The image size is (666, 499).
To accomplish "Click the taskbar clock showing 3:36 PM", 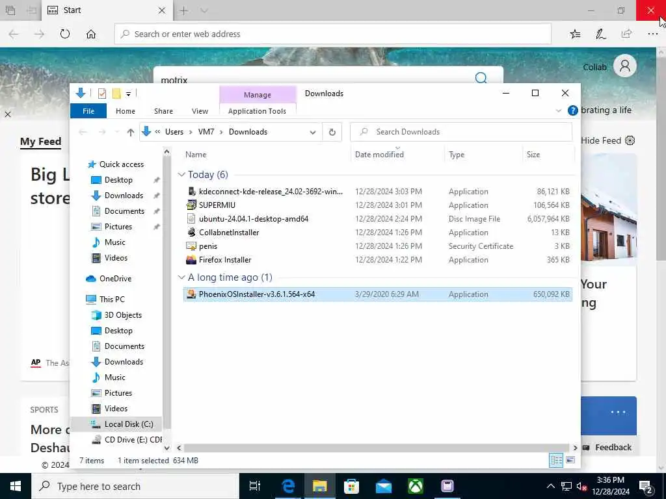I will 610,486.
